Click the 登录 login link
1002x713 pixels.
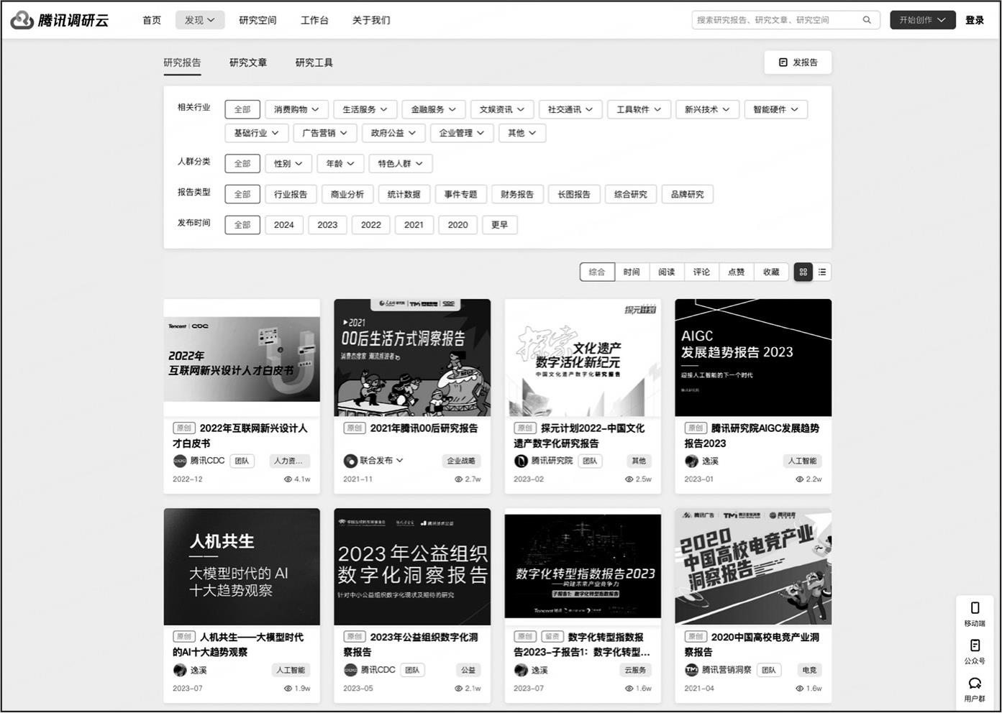point(975,20)
